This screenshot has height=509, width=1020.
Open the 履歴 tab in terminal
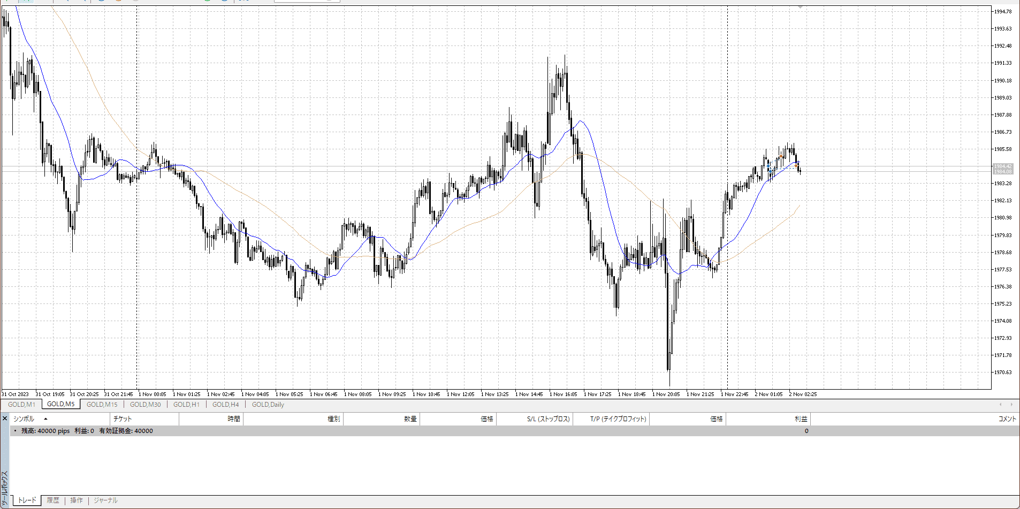click(x=53, y=500)
